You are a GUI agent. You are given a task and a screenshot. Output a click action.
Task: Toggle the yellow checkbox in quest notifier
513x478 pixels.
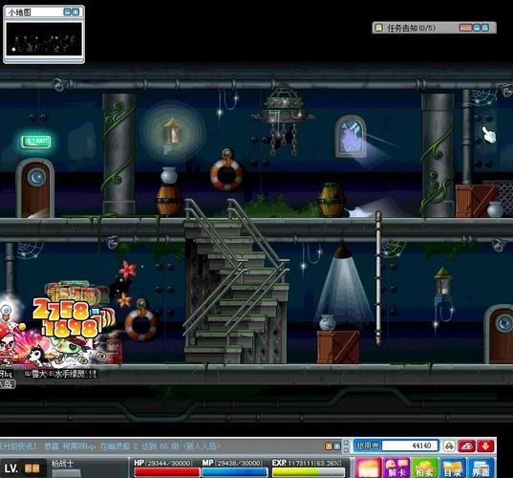pyautogui.click(x=378, y=28)
